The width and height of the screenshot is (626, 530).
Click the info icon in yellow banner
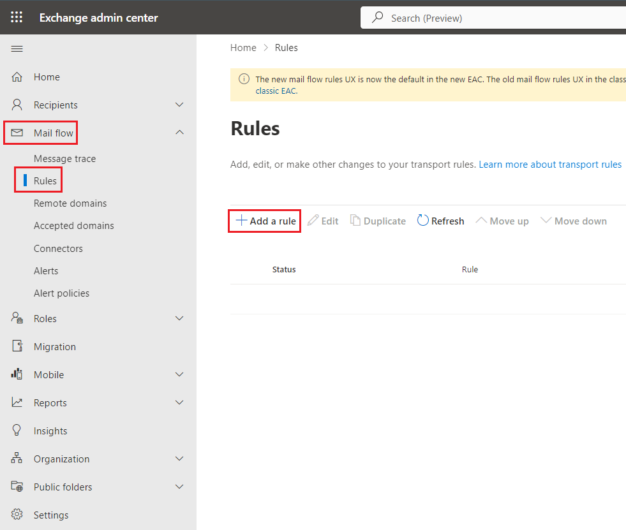click(244, 79)
